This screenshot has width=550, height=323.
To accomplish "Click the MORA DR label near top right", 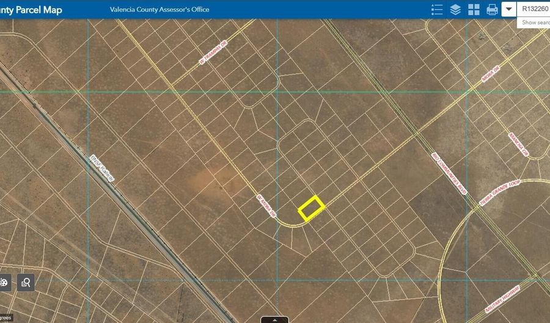I will tap(490, 74).
